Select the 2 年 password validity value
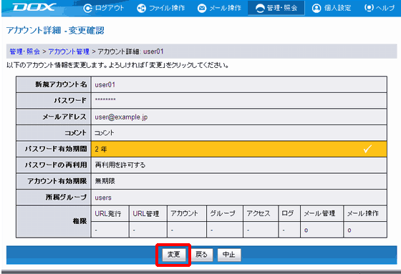This screenshot has height=274, width=401. click(101, 149)
